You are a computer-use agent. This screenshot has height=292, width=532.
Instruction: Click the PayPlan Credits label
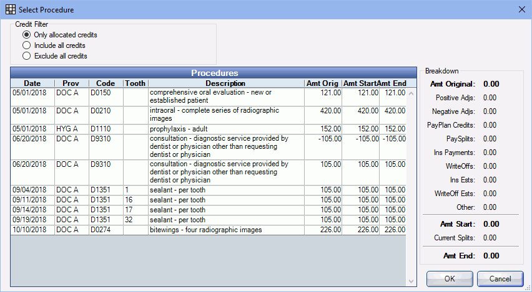tap(451, 125)
